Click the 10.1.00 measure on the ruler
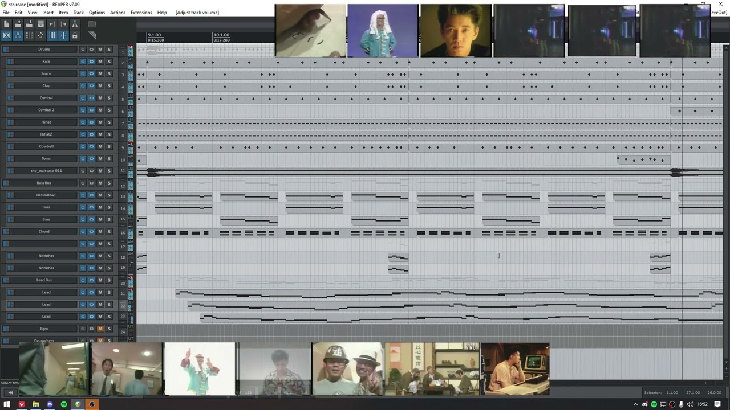This screenshot has width=730, height=410. 221,35
